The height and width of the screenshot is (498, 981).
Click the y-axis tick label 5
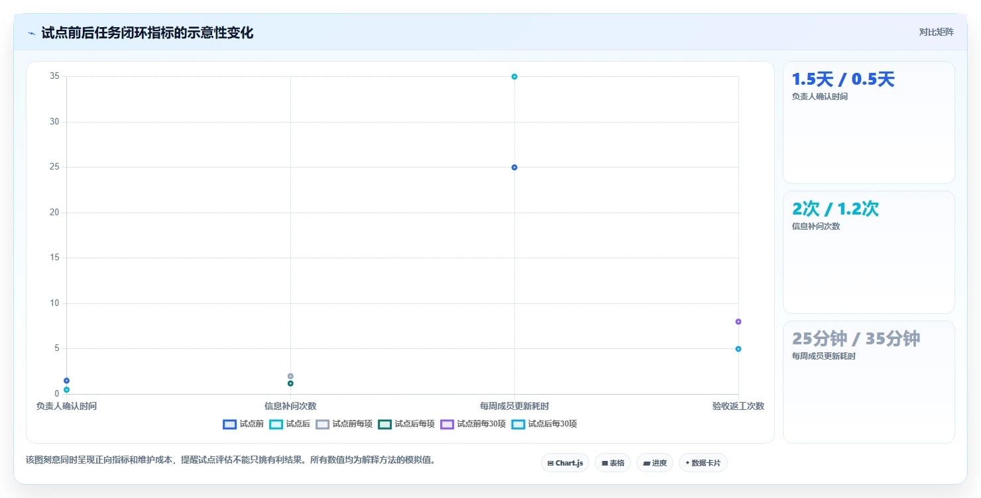(57, 349)
